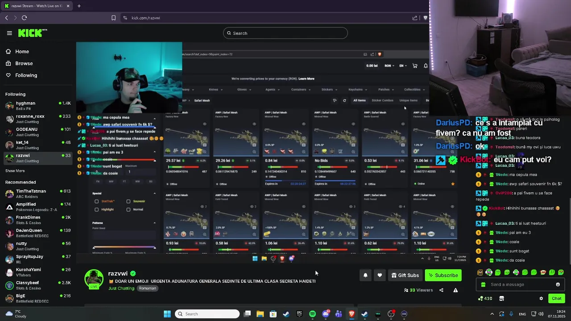The image size is (571, 321).
Task: Expand Show More under Following
Action: click(15, 171)
